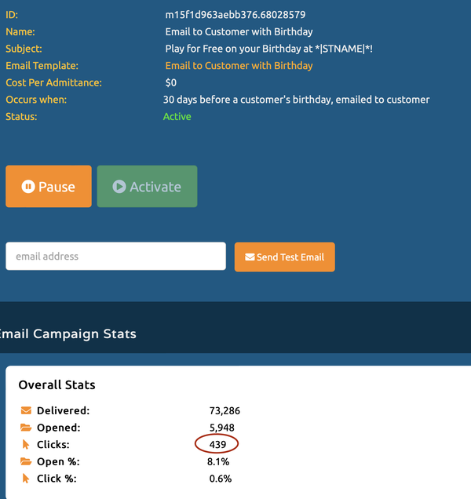Click the envelope icon beside Delivered
Image resolution: width=471 pixels, height=499 pixels.
pyautogui.click(x=26, y=410)
